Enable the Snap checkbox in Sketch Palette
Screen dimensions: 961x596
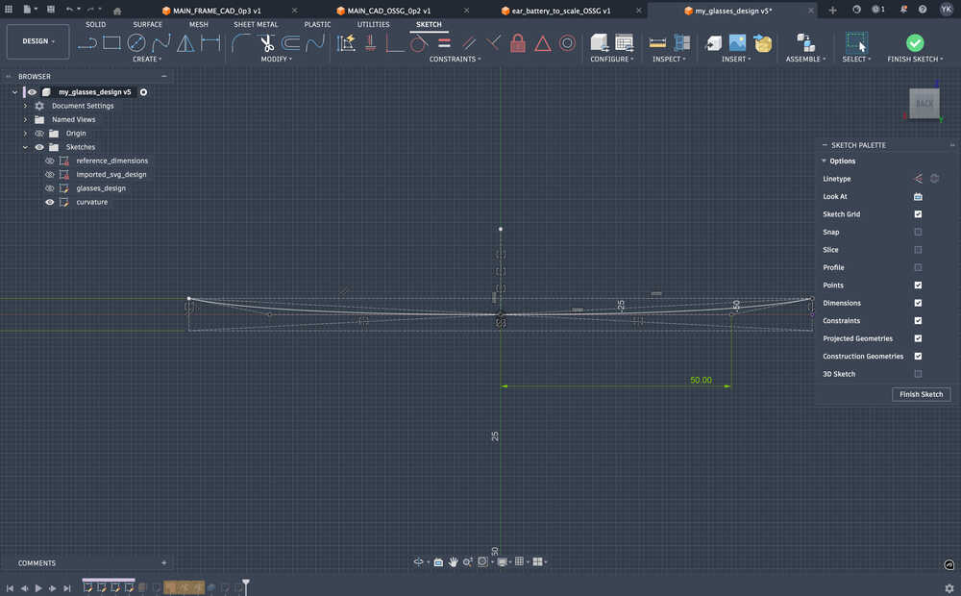tap(918, 232)
